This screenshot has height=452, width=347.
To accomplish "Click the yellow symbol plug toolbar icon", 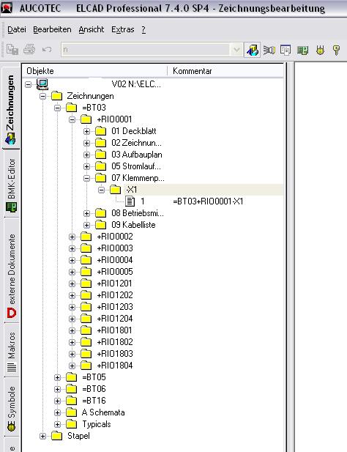I will click(320, 51).
